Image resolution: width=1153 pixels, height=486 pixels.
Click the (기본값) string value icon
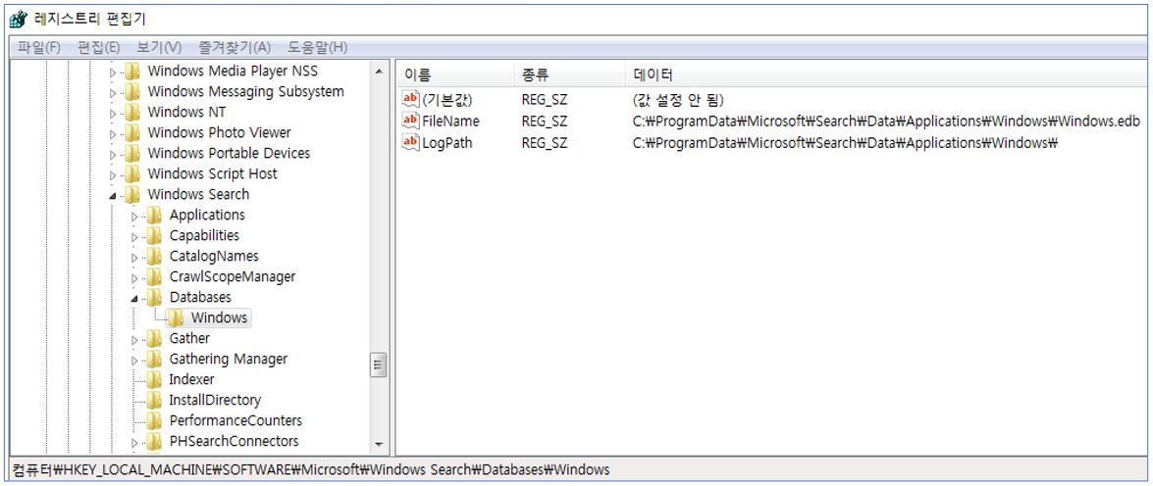pos(410,98)
